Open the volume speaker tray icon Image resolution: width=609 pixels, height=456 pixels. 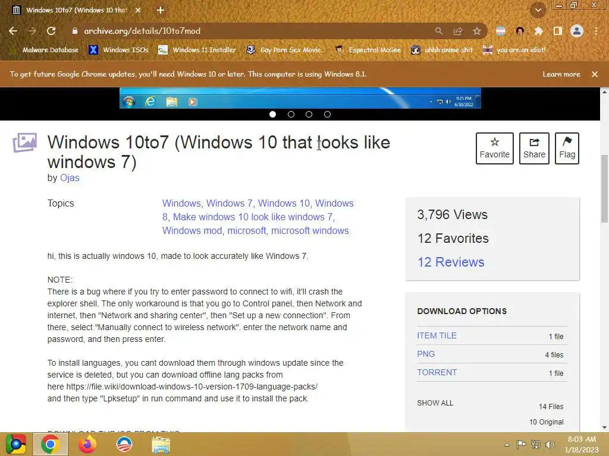point(550,444)
